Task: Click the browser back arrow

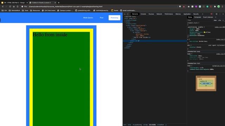Action: (x=2, y=7)
